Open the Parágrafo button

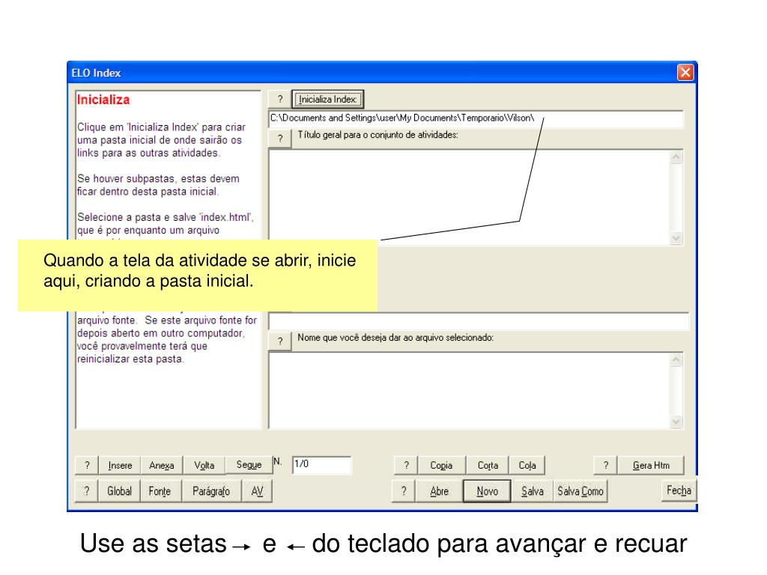pyautogui.click(x=211, y=491)
